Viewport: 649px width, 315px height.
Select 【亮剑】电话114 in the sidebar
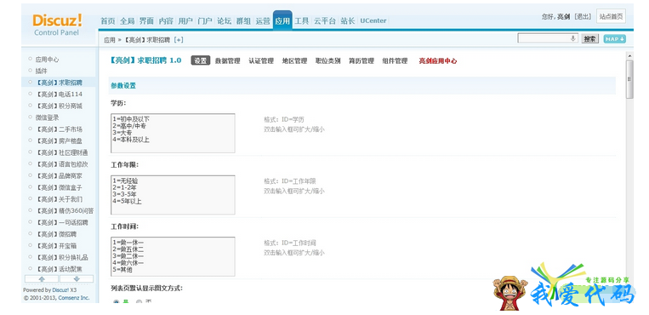pyautogui.click(x=59, y=94)
